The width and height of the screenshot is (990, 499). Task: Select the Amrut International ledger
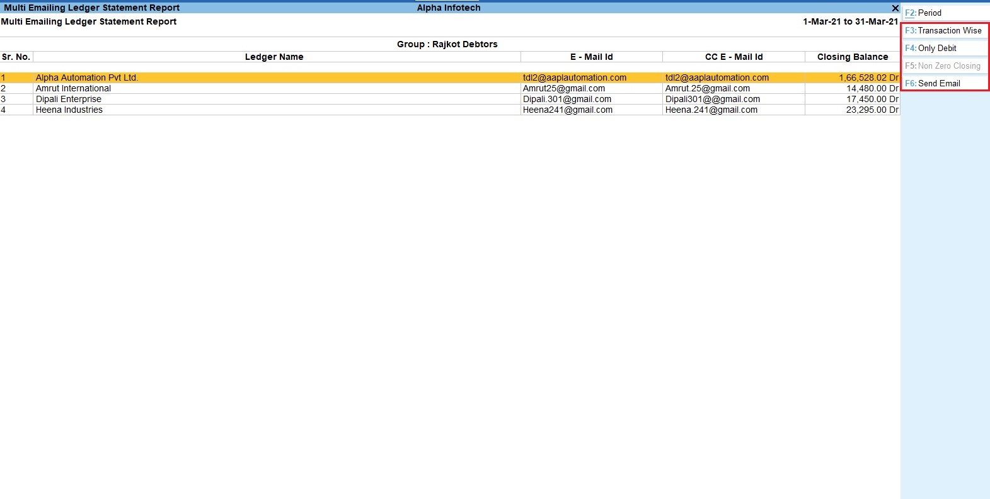click(73, 88)
